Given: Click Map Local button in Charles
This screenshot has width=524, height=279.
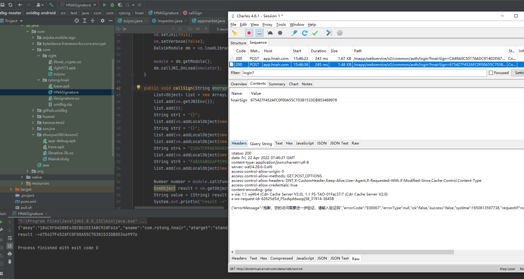Looking at the screenshot, I should point(507,269).
